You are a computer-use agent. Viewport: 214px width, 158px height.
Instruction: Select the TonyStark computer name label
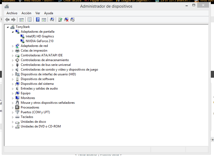23,27
